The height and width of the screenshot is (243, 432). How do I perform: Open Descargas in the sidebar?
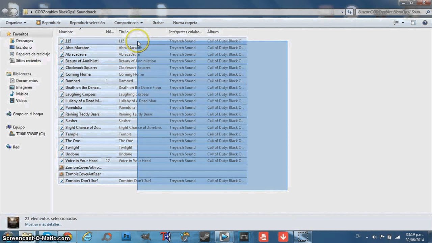[x=24, y=41]
